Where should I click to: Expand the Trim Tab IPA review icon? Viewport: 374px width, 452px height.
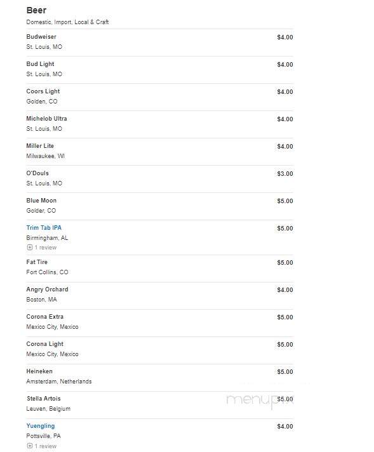[x=30, y=248]
